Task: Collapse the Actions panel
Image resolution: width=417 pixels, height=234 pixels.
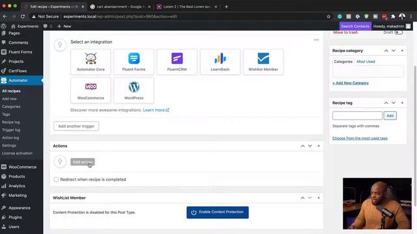Action: click(319, 146)
